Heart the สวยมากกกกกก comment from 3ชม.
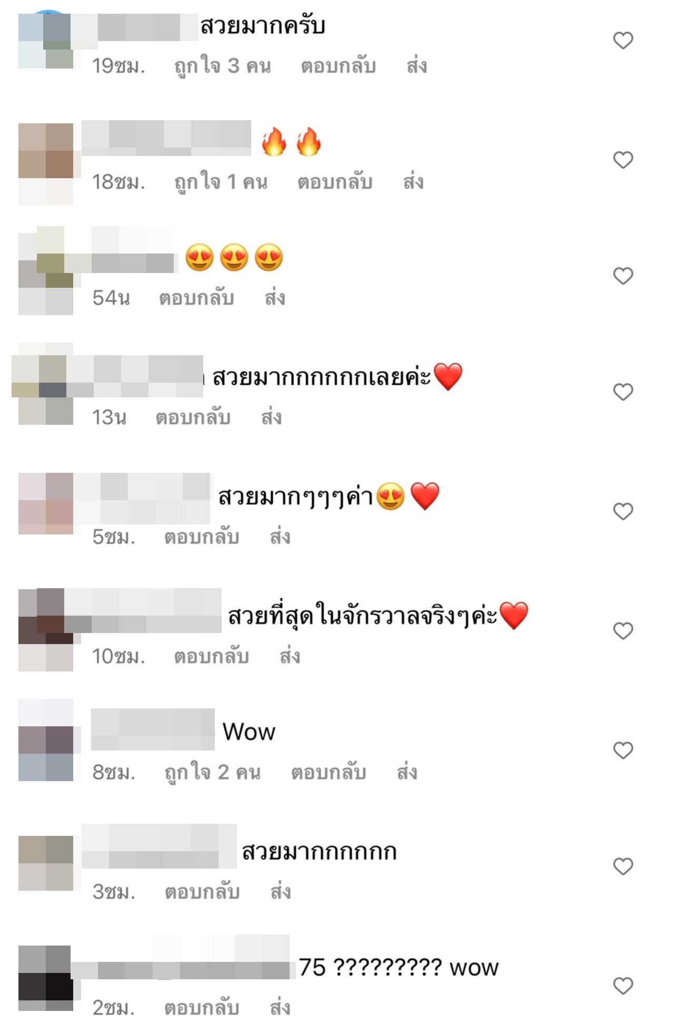Viewport: 674px width, 1032px height. pos(623,867)
